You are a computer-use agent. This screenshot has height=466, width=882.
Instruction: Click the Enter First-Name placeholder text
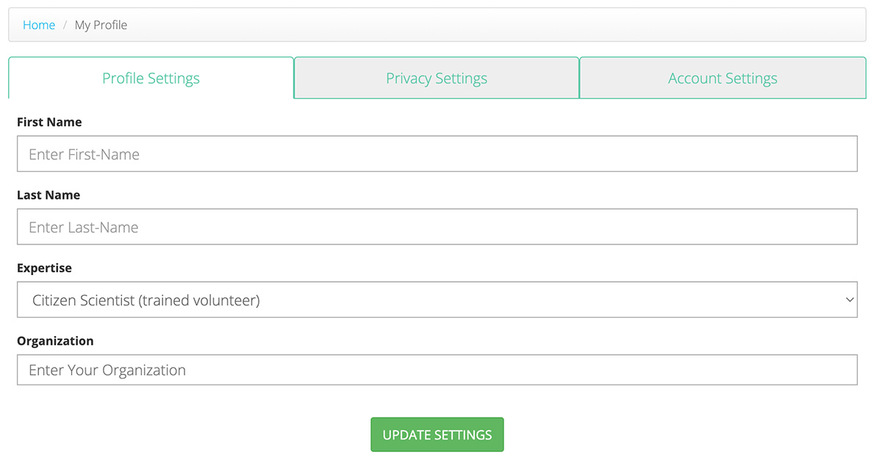[x=84, y=154]
